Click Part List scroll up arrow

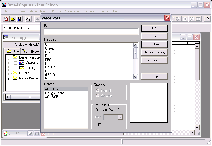(135, 45)
